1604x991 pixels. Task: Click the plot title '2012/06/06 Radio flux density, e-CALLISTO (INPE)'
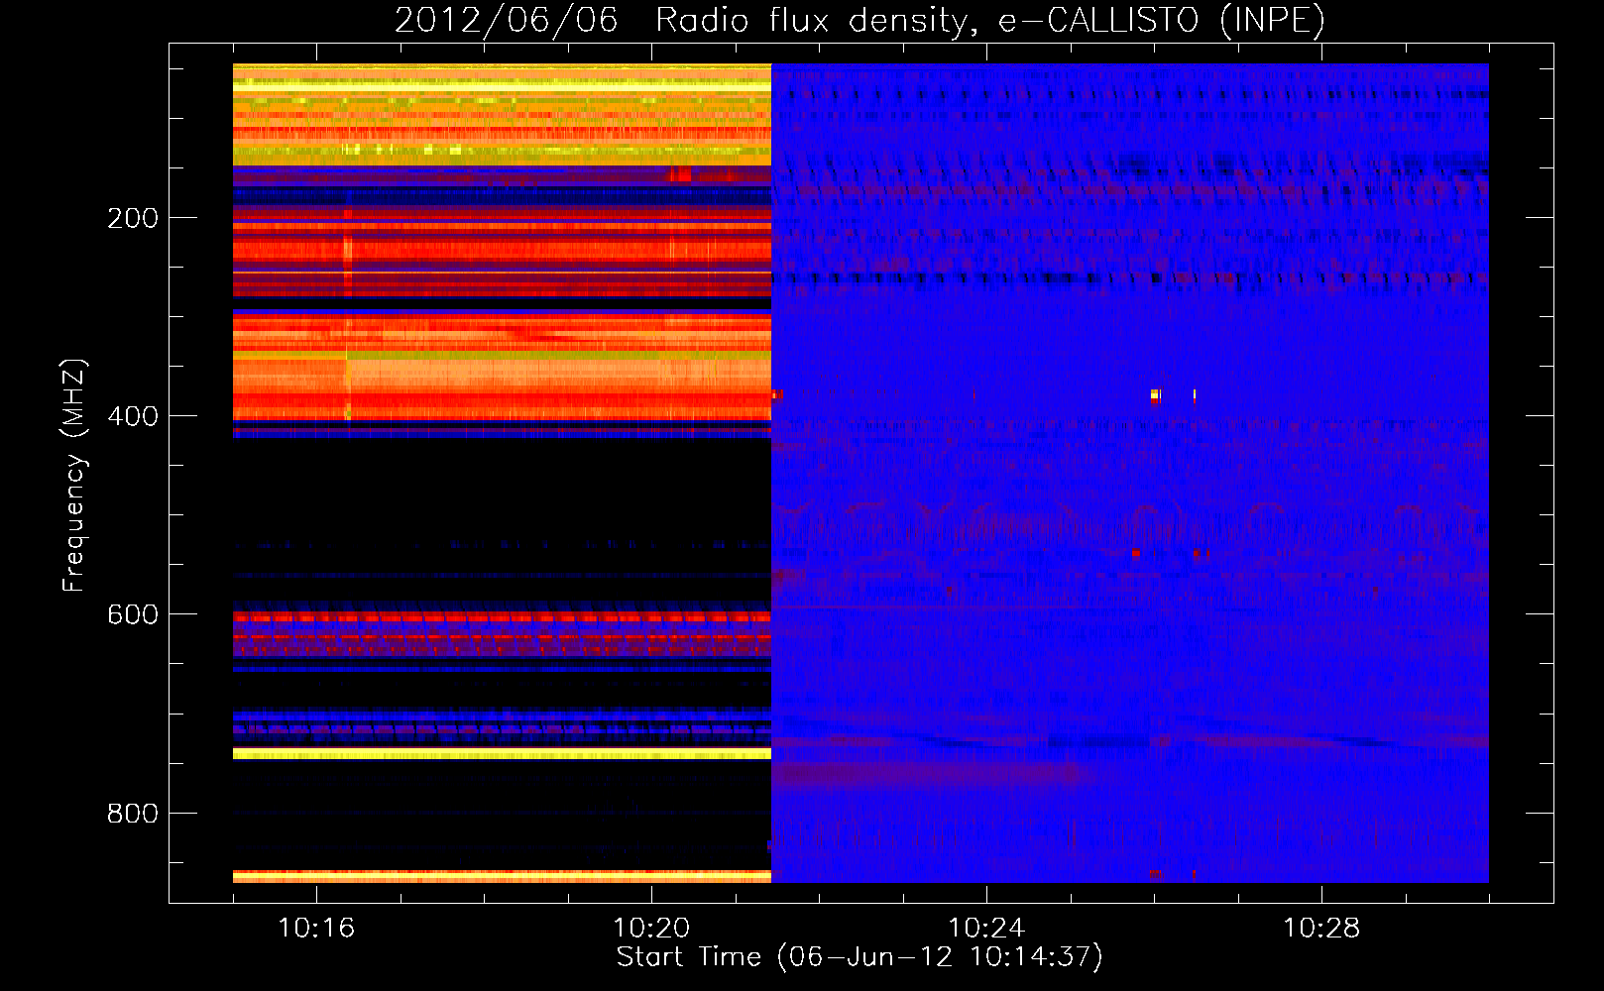click(x=859, y=20)
